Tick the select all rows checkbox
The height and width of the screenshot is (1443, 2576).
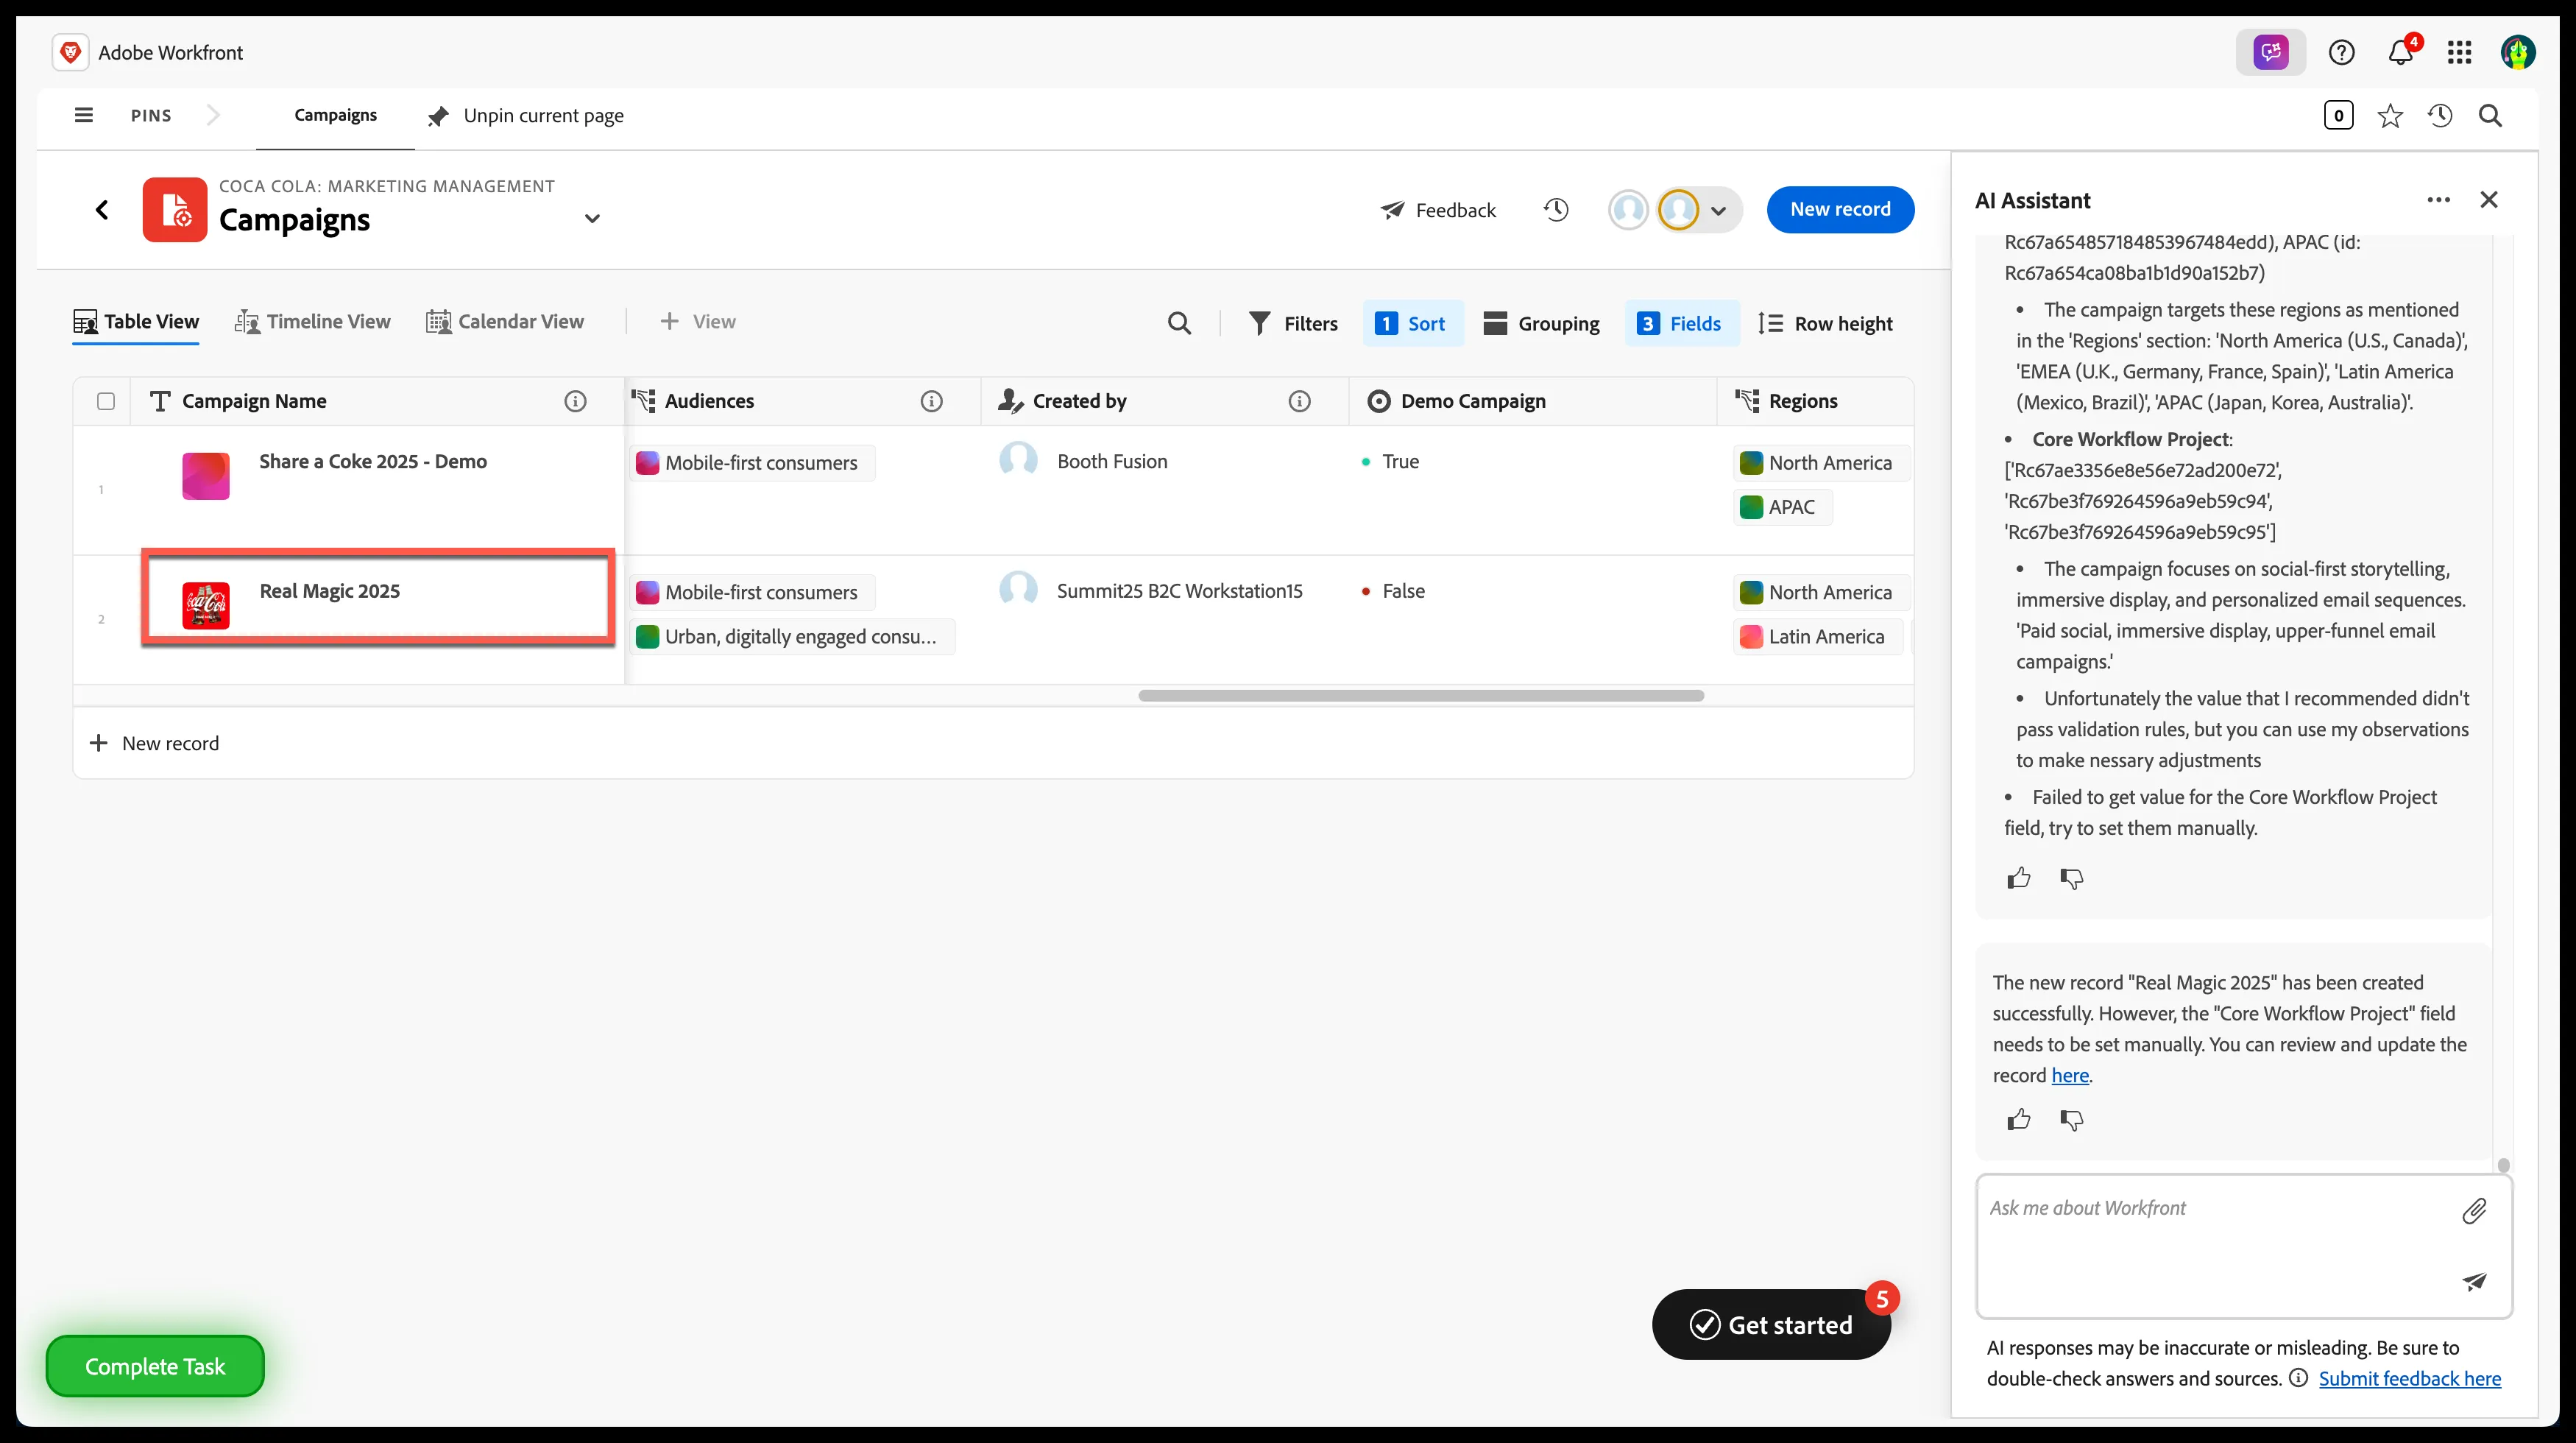tap(106, 401)
